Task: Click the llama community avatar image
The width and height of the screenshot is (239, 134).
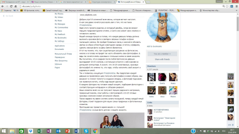Action: pyautogui.click(x=162, y=28)
